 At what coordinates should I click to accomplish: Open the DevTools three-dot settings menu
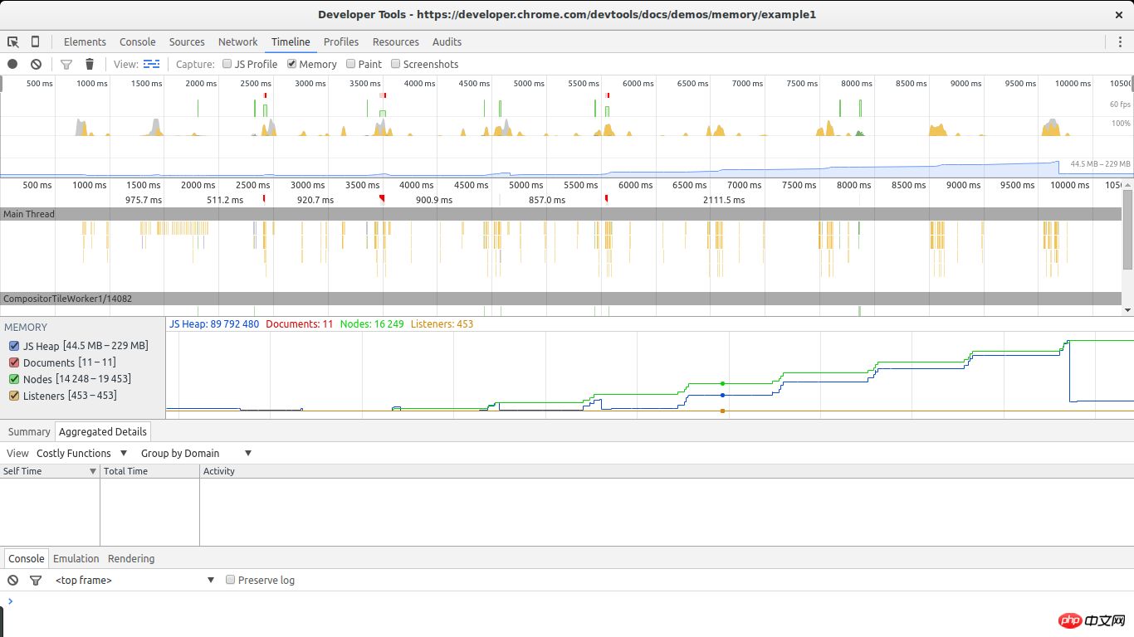(1120, 41)
